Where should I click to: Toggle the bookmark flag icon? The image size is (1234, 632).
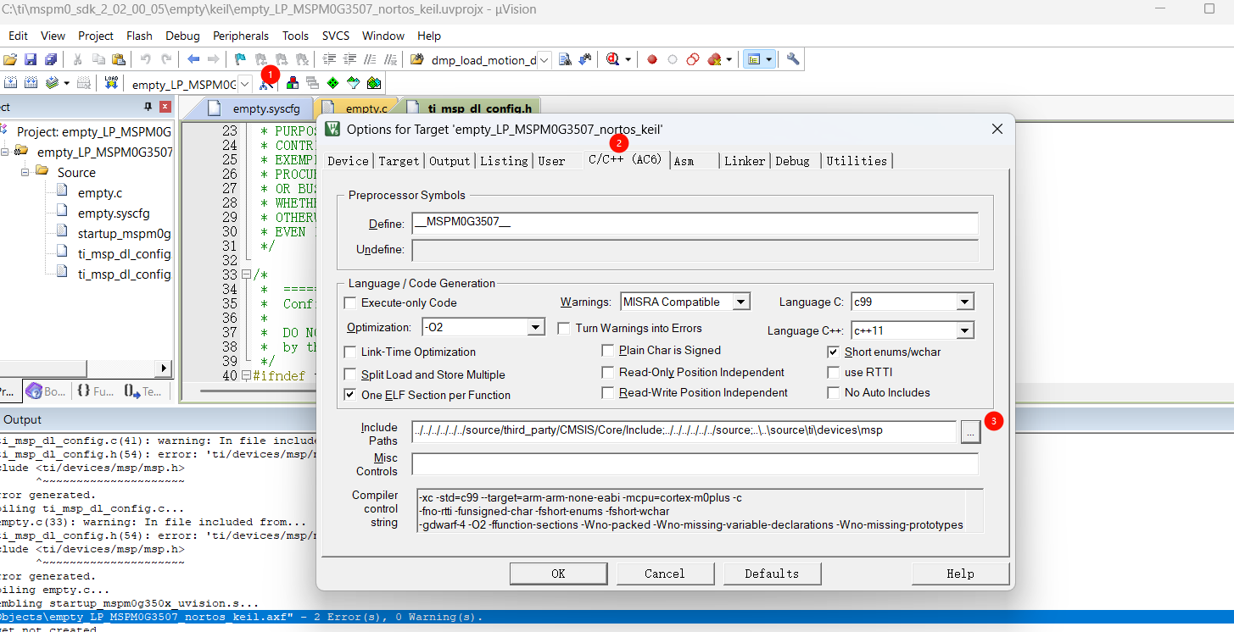240,59
